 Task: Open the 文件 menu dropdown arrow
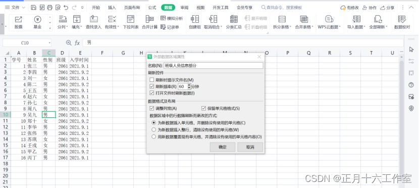coord(23,8)
